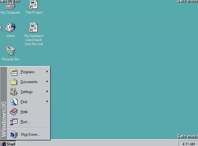Expand the Programs submenu arrow

[47, 72]
